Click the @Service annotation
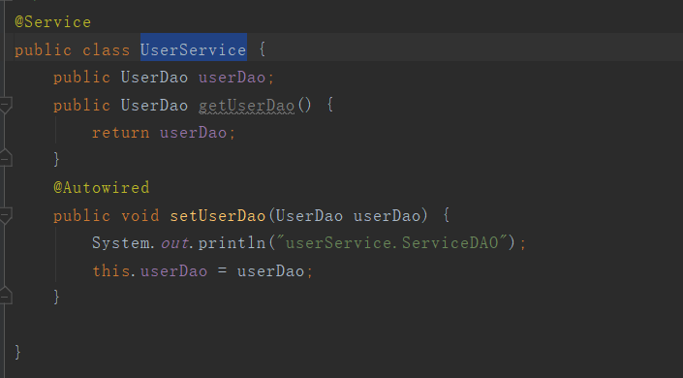683x378 pixels. point(53,21)
